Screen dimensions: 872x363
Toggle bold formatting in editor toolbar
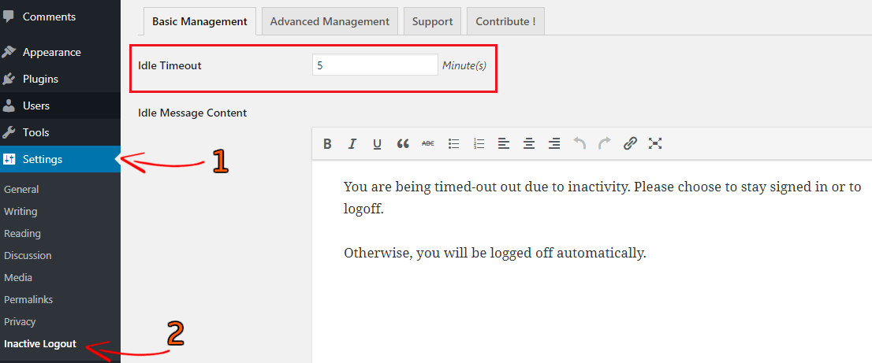coord(327,143)
